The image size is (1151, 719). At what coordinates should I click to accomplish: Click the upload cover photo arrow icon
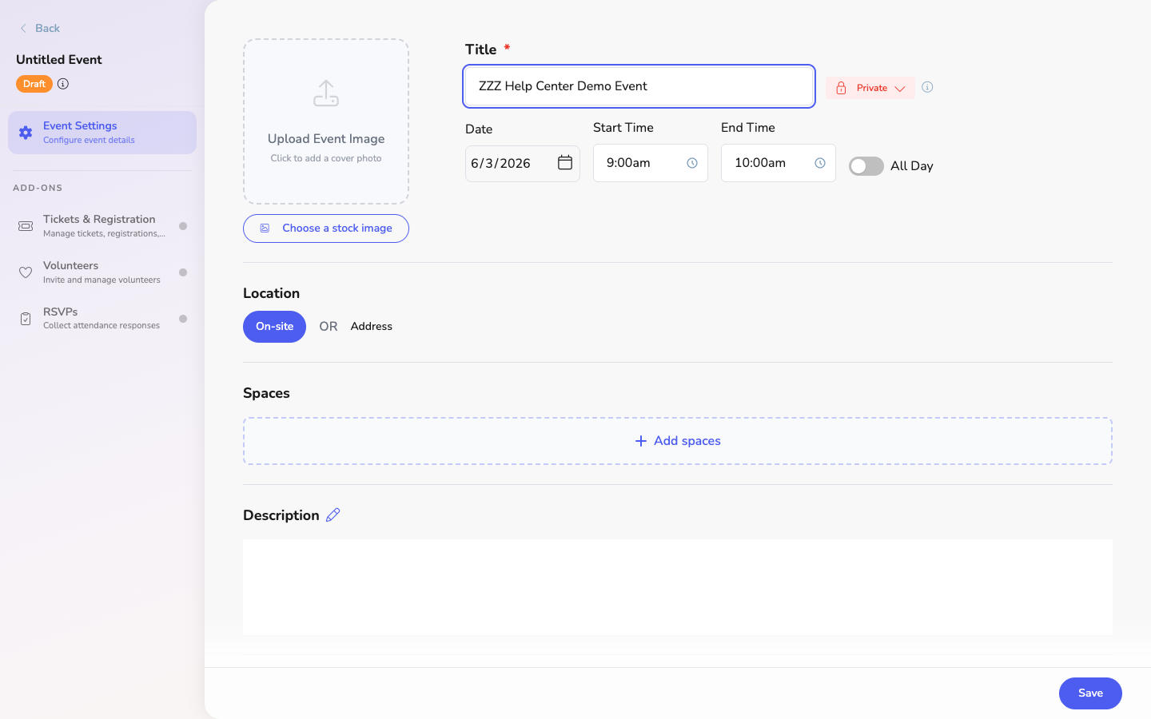(x=326, y=93)
